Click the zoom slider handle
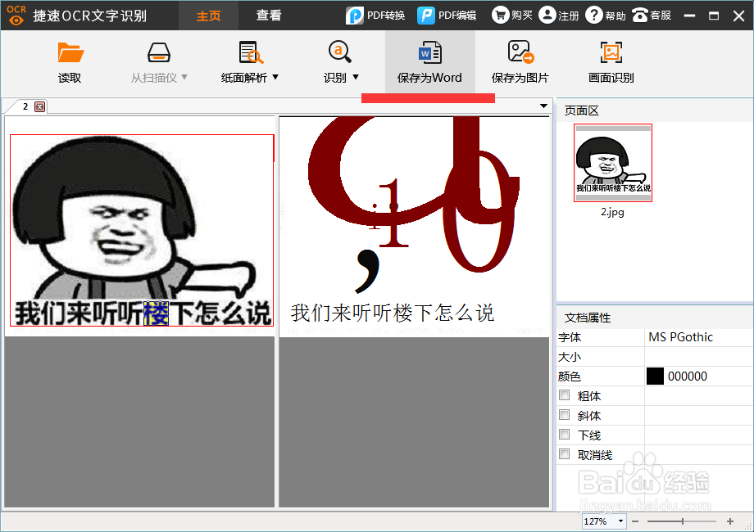The width and height of the screenshot is (754, 532). point(683,521)
